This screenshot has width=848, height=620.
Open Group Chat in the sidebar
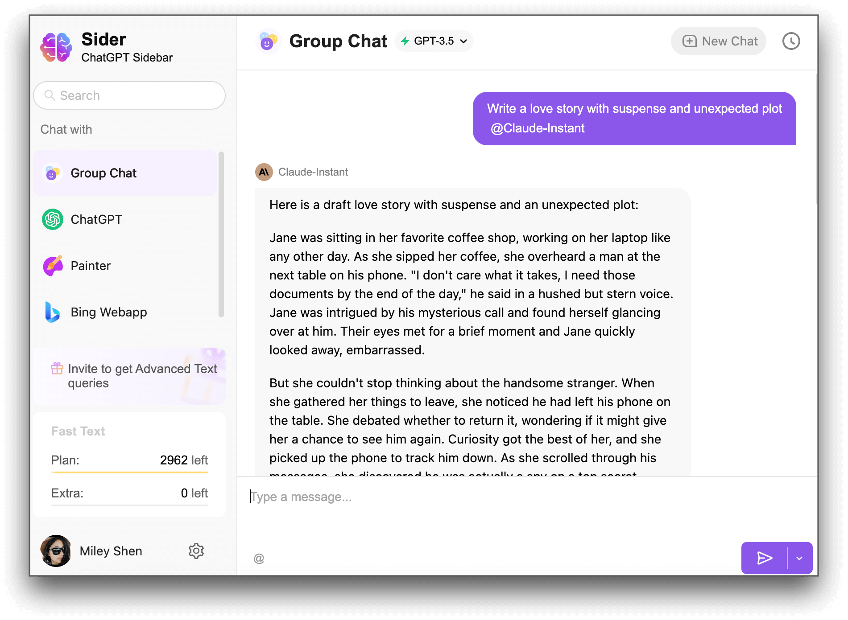tap(125, 173)
